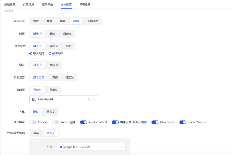Click the chevron arrow of the 厂商 dropdown
The image size is (233, 155).
click(x=122, y=147)
